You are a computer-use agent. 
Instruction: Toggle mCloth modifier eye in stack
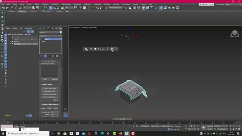pyautogui.click(x=41, y=39)
